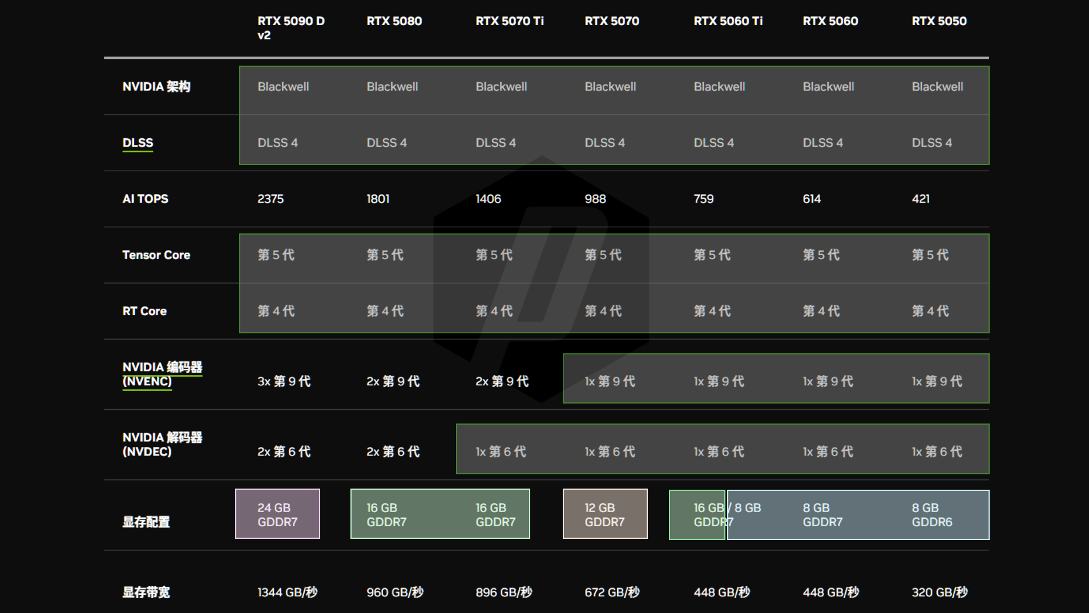Click the 显存配置 row label
This screenshot has height=613, width=1089.
[146, 522]
